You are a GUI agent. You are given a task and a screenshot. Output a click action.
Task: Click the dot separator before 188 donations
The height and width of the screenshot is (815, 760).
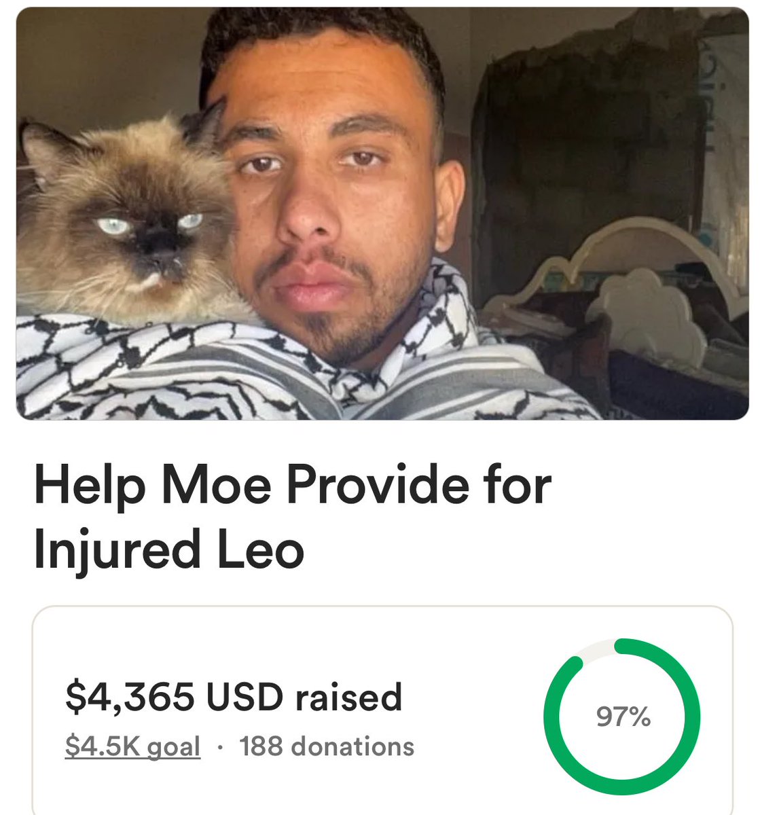(x=220, y=747)
